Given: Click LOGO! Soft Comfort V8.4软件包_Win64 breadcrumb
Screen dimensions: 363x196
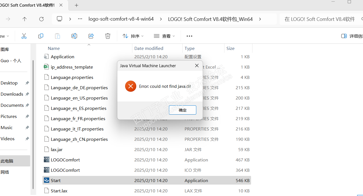Looking at the screenshot, I should pyautogui.click(x=210, y=19).
